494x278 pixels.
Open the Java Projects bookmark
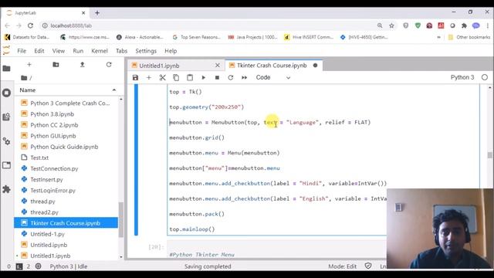[x=252, y=37]
